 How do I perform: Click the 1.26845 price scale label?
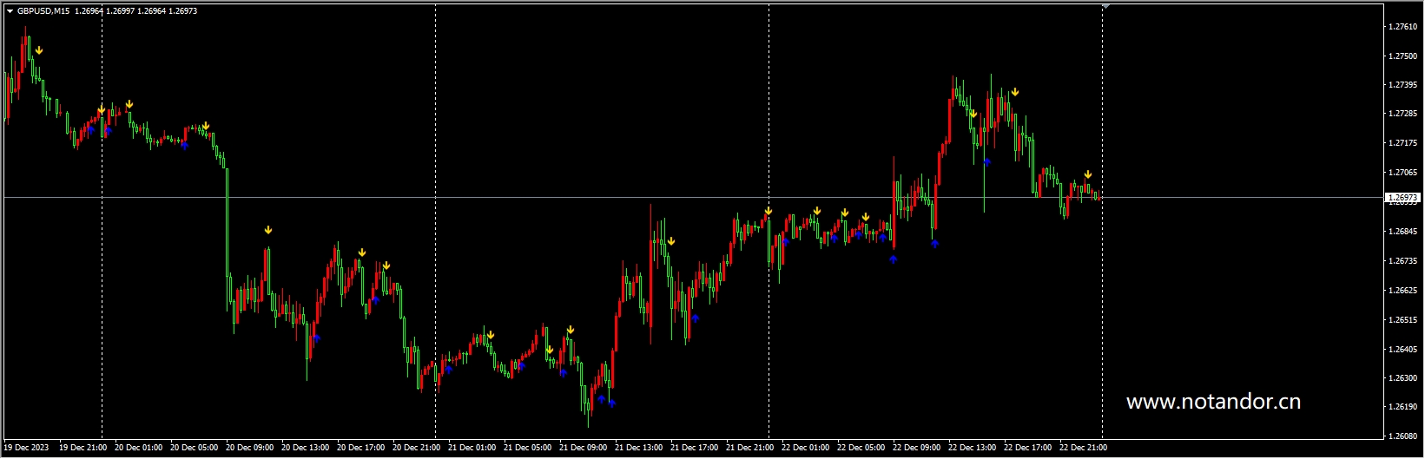[x=1402, y=232]
